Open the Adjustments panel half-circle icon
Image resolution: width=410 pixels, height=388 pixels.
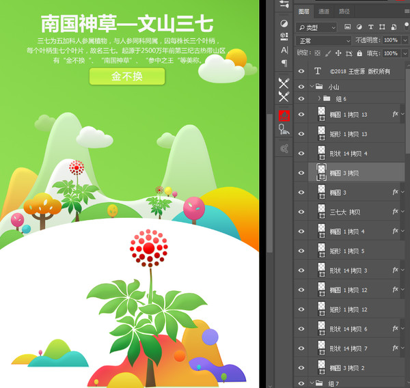[284, 23]
